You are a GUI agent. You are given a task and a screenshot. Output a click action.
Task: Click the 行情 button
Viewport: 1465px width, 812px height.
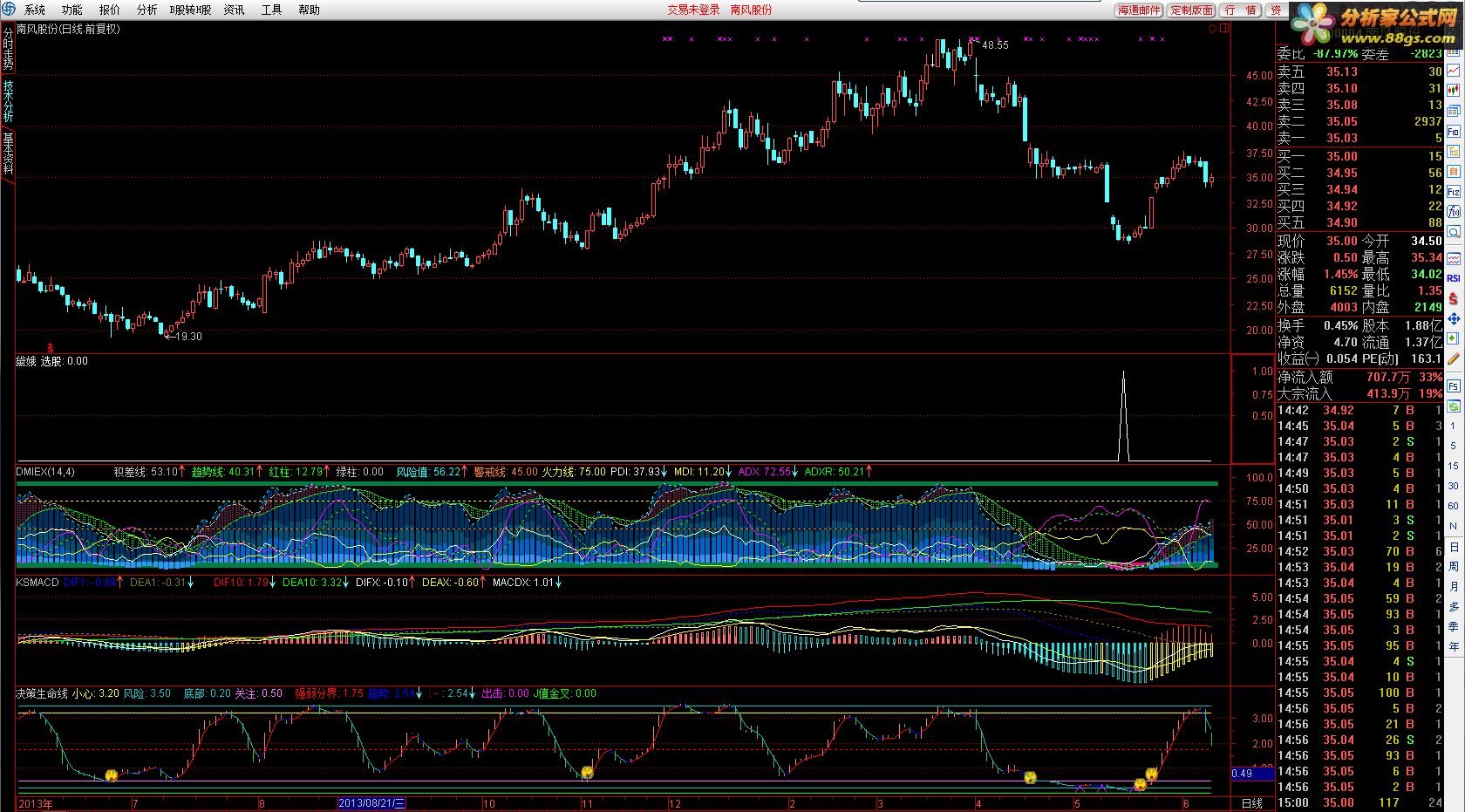tap(1241, 10)
